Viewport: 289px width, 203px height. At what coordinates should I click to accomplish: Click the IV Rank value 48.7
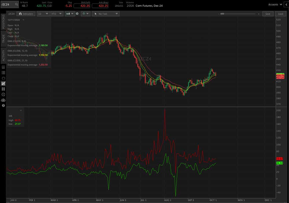click(x=25, y=6)
